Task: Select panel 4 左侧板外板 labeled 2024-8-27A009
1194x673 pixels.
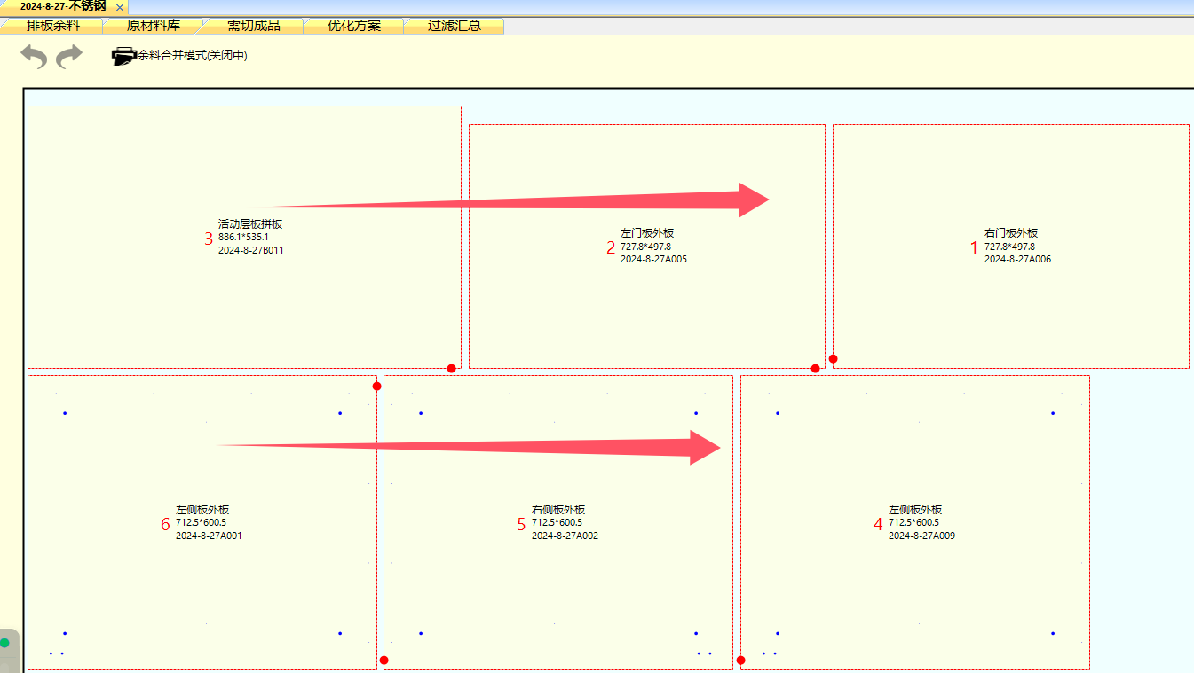Action: coord(914,576)
